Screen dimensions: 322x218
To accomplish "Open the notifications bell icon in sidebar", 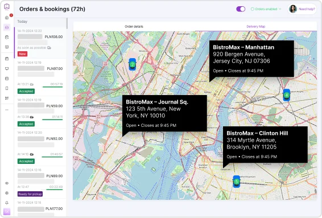I will coord(7,203).
